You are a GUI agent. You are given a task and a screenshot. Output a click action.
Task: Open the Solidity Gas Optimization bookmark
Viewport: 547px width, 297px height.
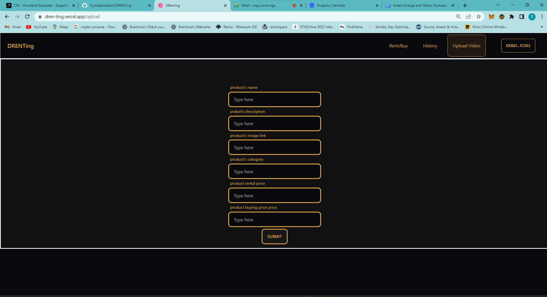389,27
